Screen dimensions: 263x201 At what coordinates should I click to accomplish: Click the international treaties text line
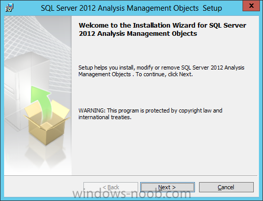tap(105, 117)
